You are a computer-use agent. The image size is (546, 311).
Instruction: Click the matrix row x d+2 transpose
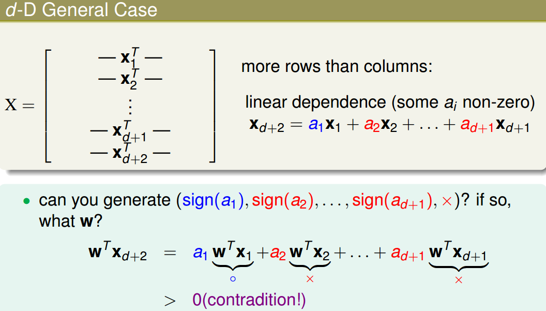click(130, 153)
